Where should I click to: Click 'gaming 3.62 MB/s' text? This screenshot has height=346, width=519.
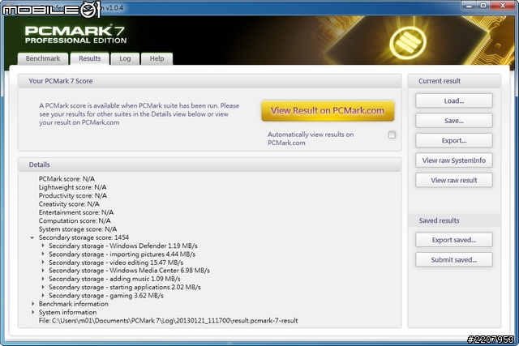[136, 296]
